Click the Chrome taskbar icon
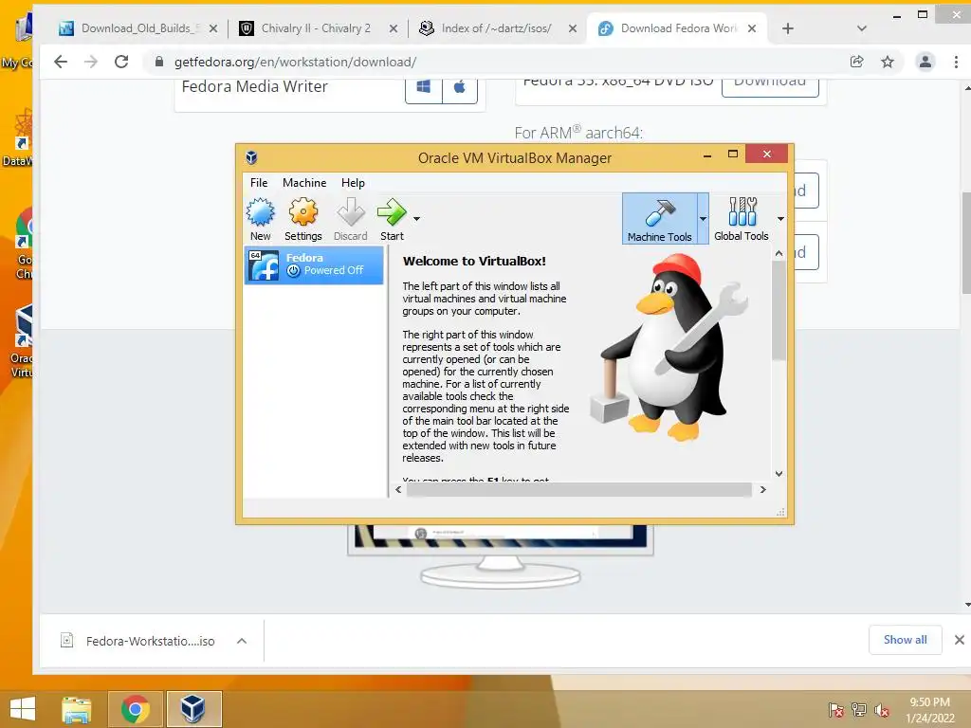Image resolution: width=971 pixels, height=728 pixels. (136, 709)
